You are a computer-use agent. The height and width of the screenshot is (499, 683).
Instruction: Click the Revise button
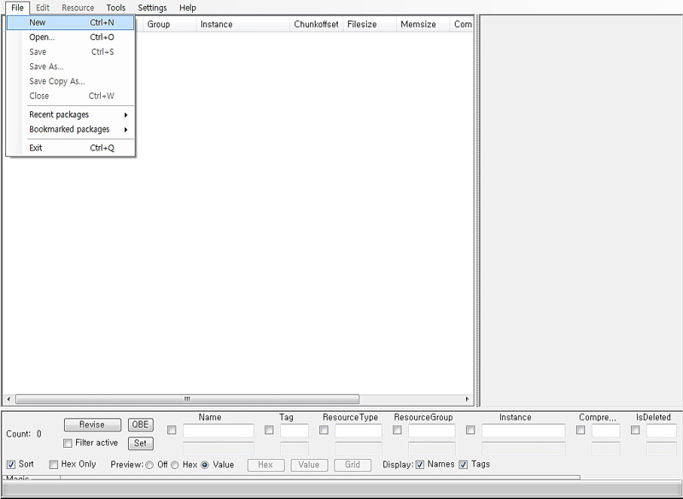tap(92, 425)
